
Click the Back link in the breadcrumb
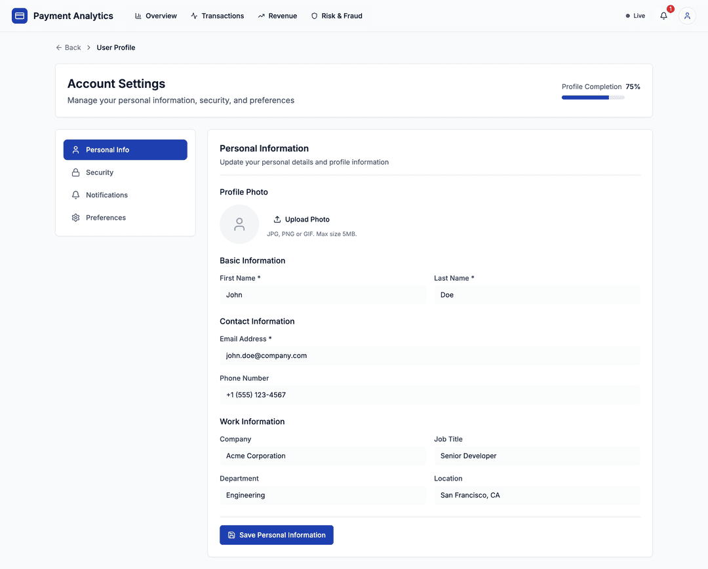(68, 47)
